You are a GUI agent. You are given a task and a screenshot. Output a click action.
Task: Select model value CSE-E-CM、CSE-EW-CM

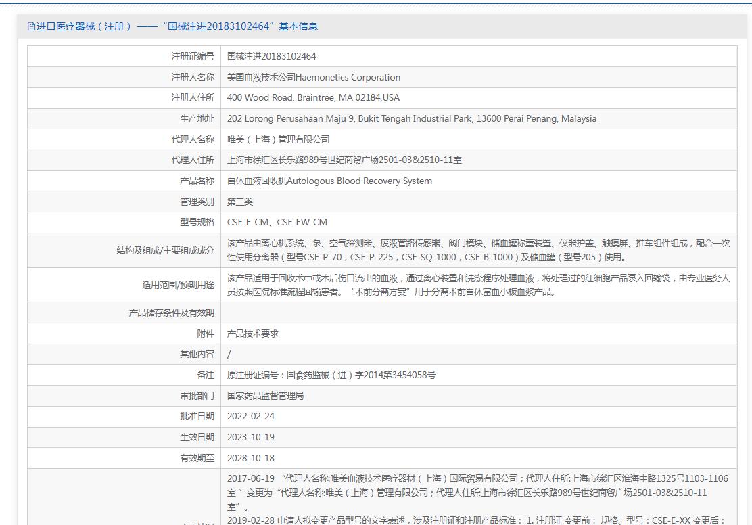[x=277, y=223]
